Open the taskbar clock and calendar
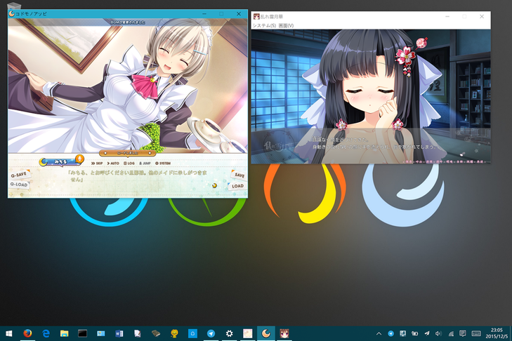Screen dimensions: 512x341 496,333
